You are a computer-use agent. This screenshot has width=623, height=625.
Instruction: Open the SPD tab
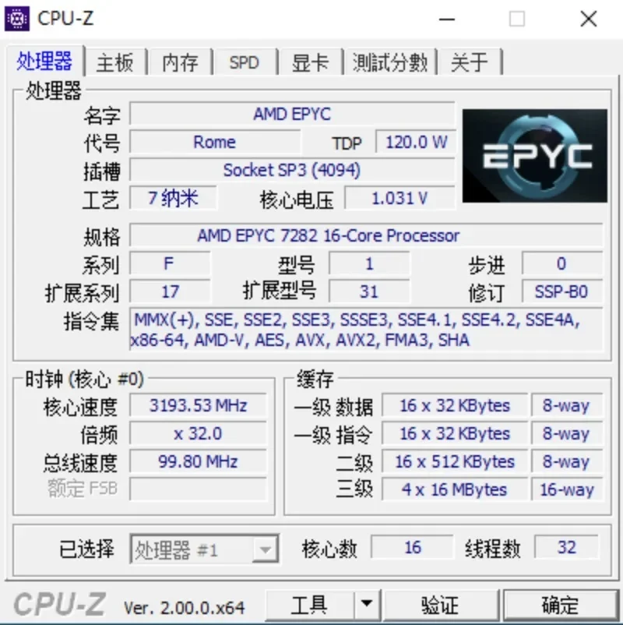pyautogui.click(x=245, y=62)
